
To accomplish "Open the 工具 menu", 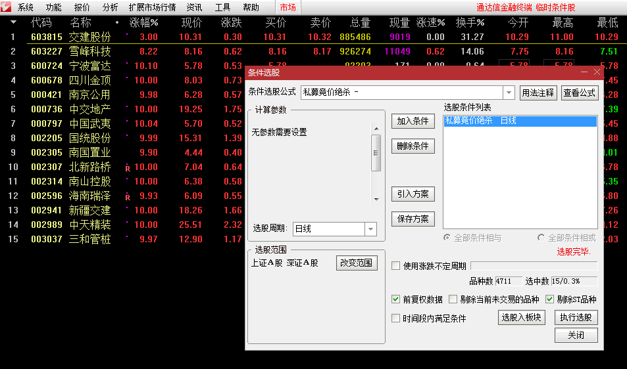I will click(x=223, y=7).
